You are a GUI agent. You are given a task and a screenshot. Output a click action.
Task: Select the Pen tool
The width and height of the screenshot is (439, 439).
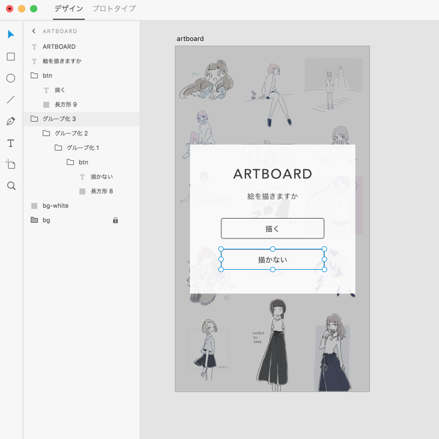click(x=11, y=122)
